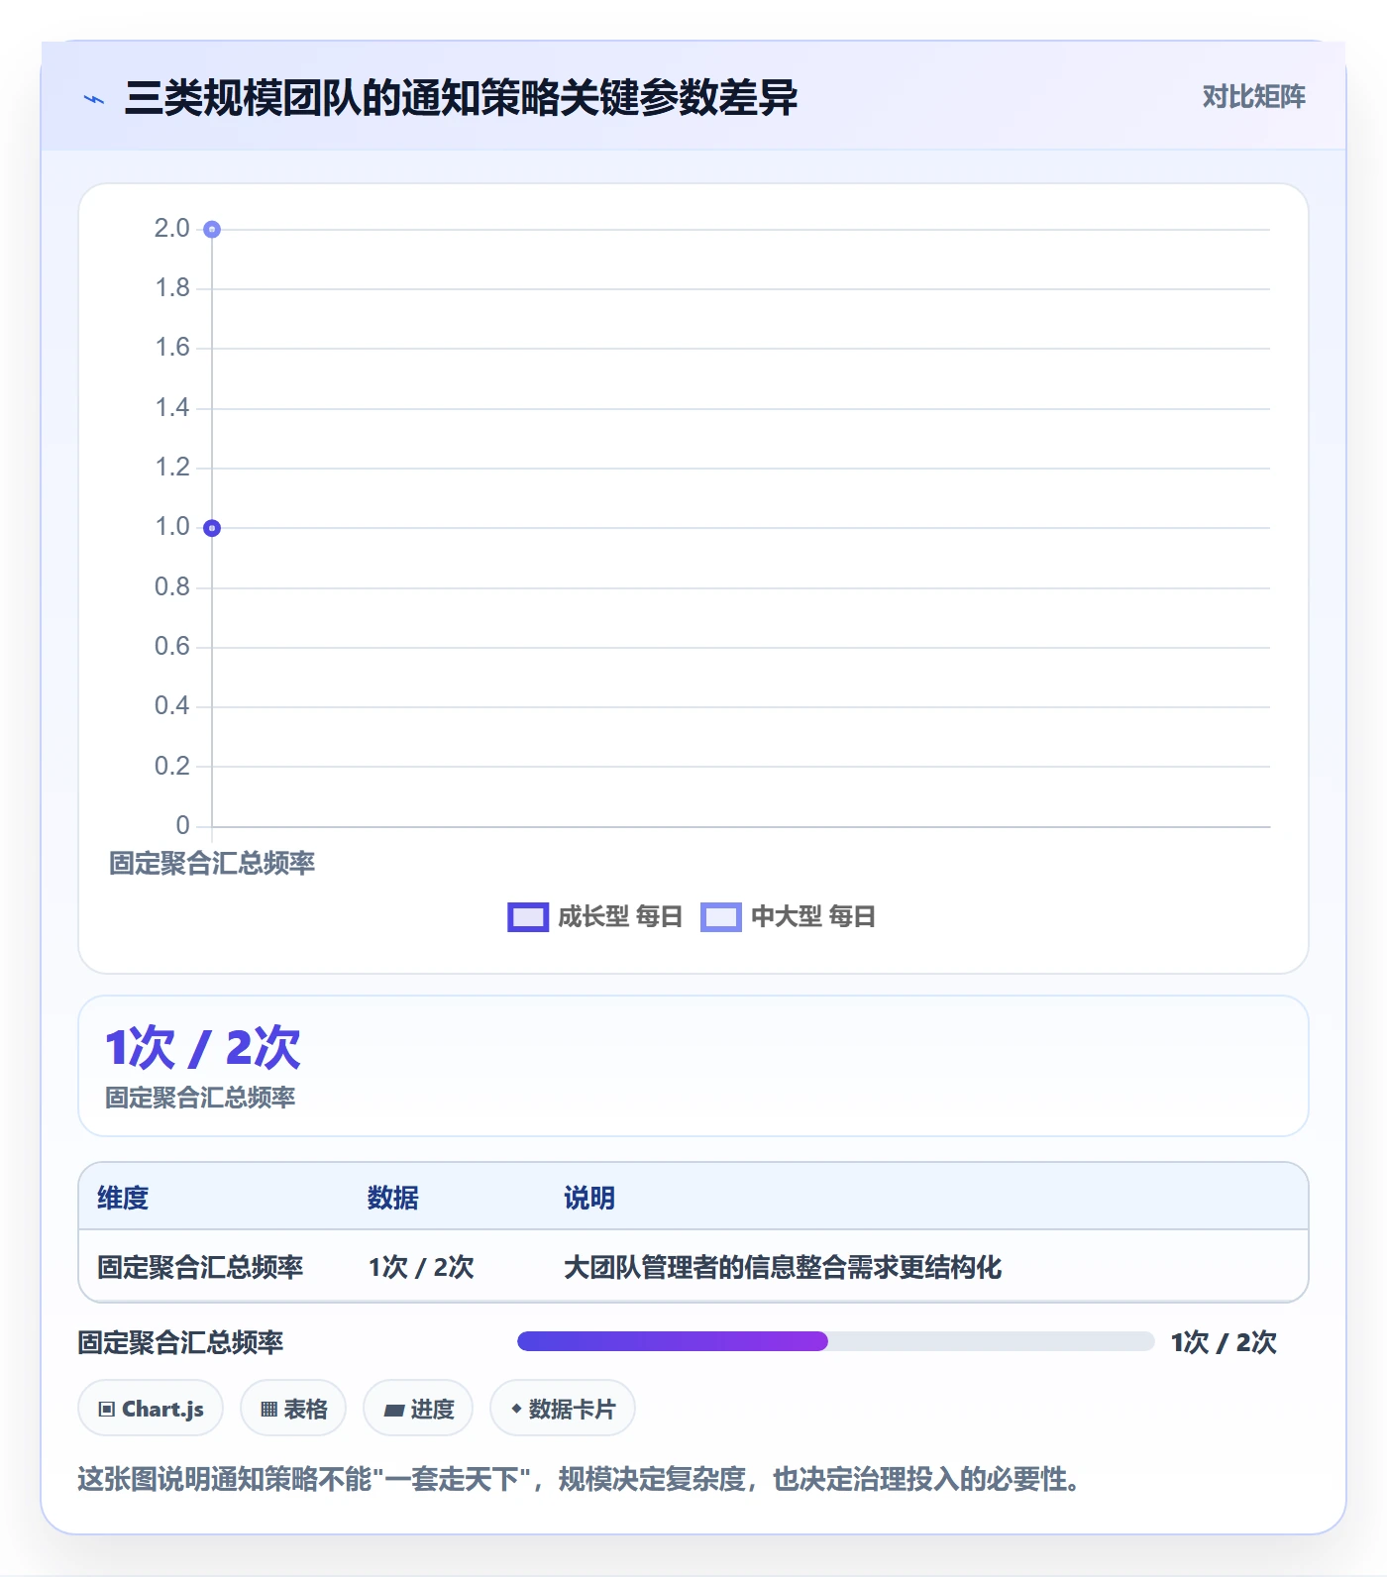Select the 进度 tag chip
The width and height of the screenshot is (1387, 1577).
(418, 1409)
